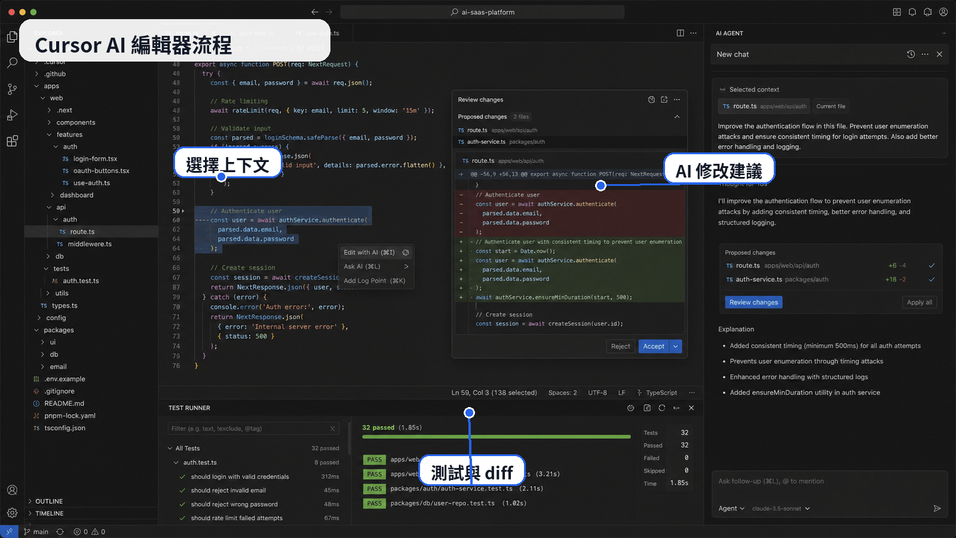Click the UTF-8 encoding in the status bar
Screen dimensions: 956x538
point(597,393)
